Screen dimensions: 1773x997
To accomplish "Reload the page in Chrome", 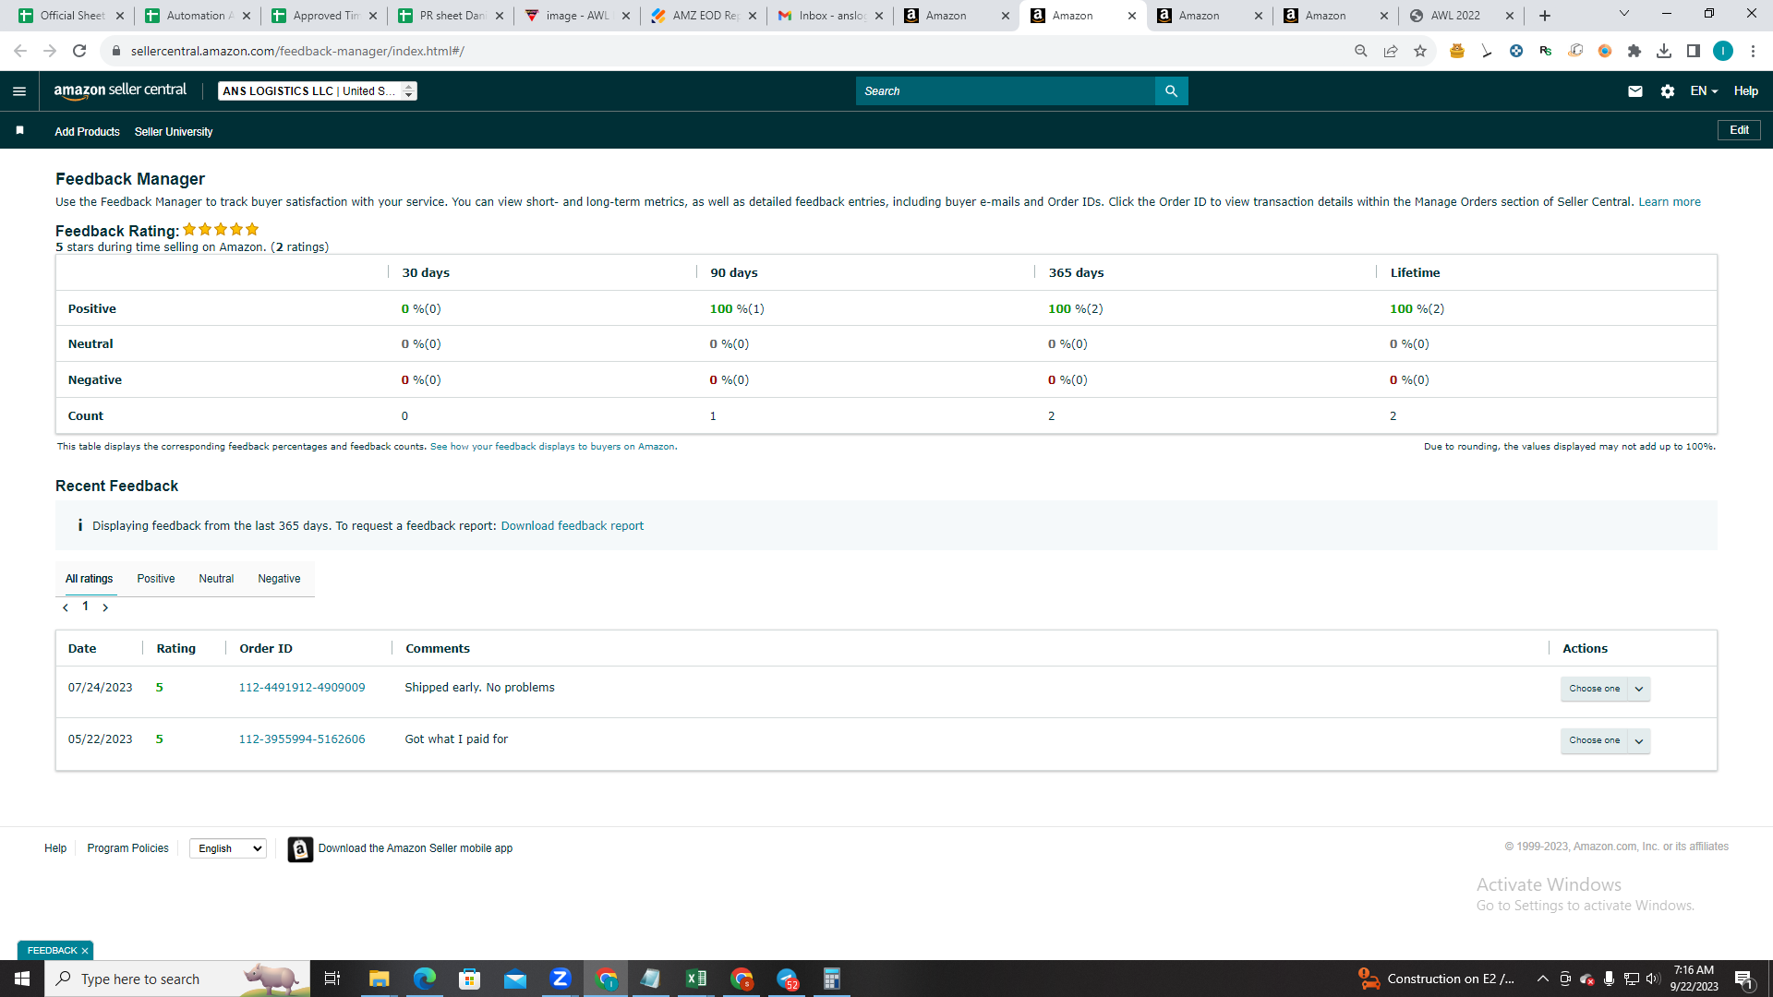I will point(79,51).
